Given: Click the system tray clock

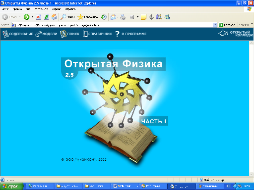Looking at the screenshot, I should point(247,186).
